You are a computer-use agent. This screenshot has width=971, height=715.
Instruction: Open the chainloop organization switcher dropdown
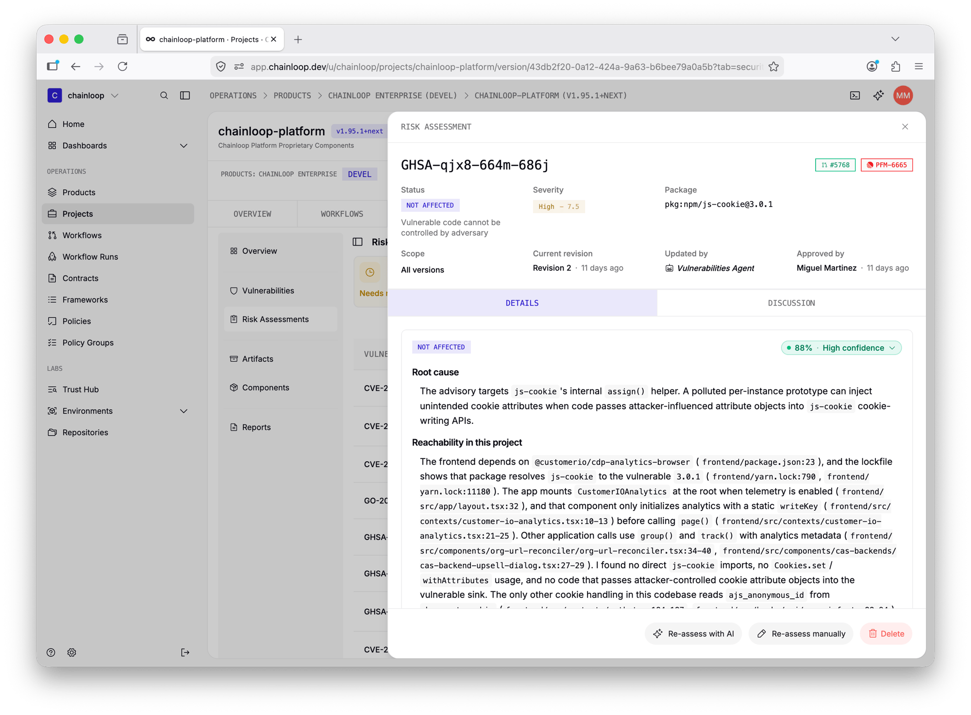[84, 96]
